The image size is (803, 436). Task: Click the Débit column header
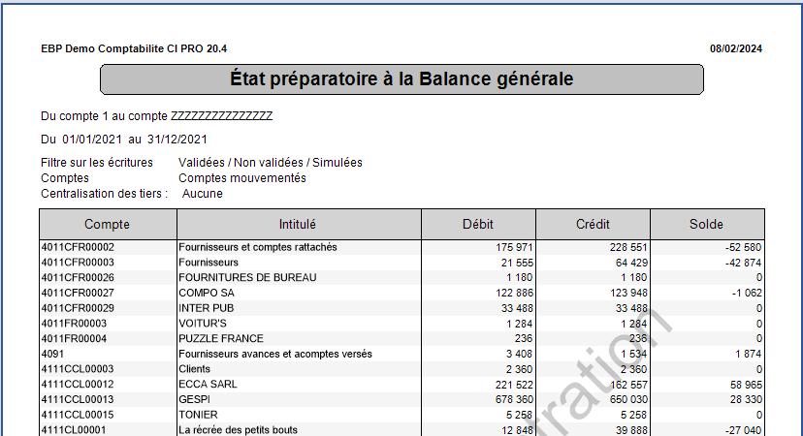(x=478, y=224)
